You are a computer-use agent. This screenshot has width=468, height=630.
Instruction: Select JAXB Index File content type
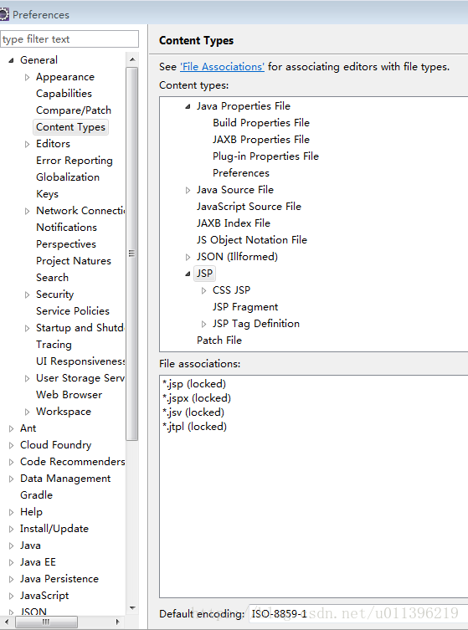coord(234,223)
